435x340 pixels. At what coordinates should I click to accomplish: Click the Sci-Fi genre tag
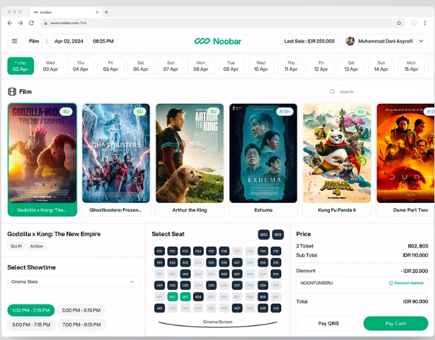[16, 246]
